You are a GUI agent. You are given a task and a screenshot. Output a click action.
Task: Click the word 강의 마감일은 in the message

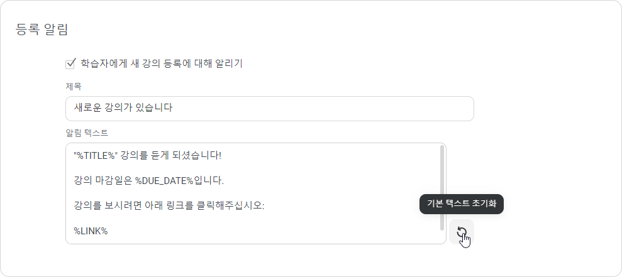(103, 181)
